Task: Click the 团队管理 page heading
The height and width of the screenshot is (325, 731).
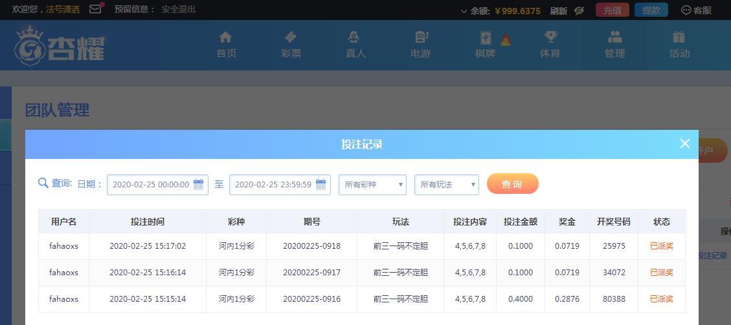Action: click(57, 110)
